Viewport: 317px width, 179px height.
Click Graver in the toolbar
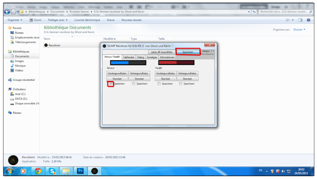click(111, 20)
